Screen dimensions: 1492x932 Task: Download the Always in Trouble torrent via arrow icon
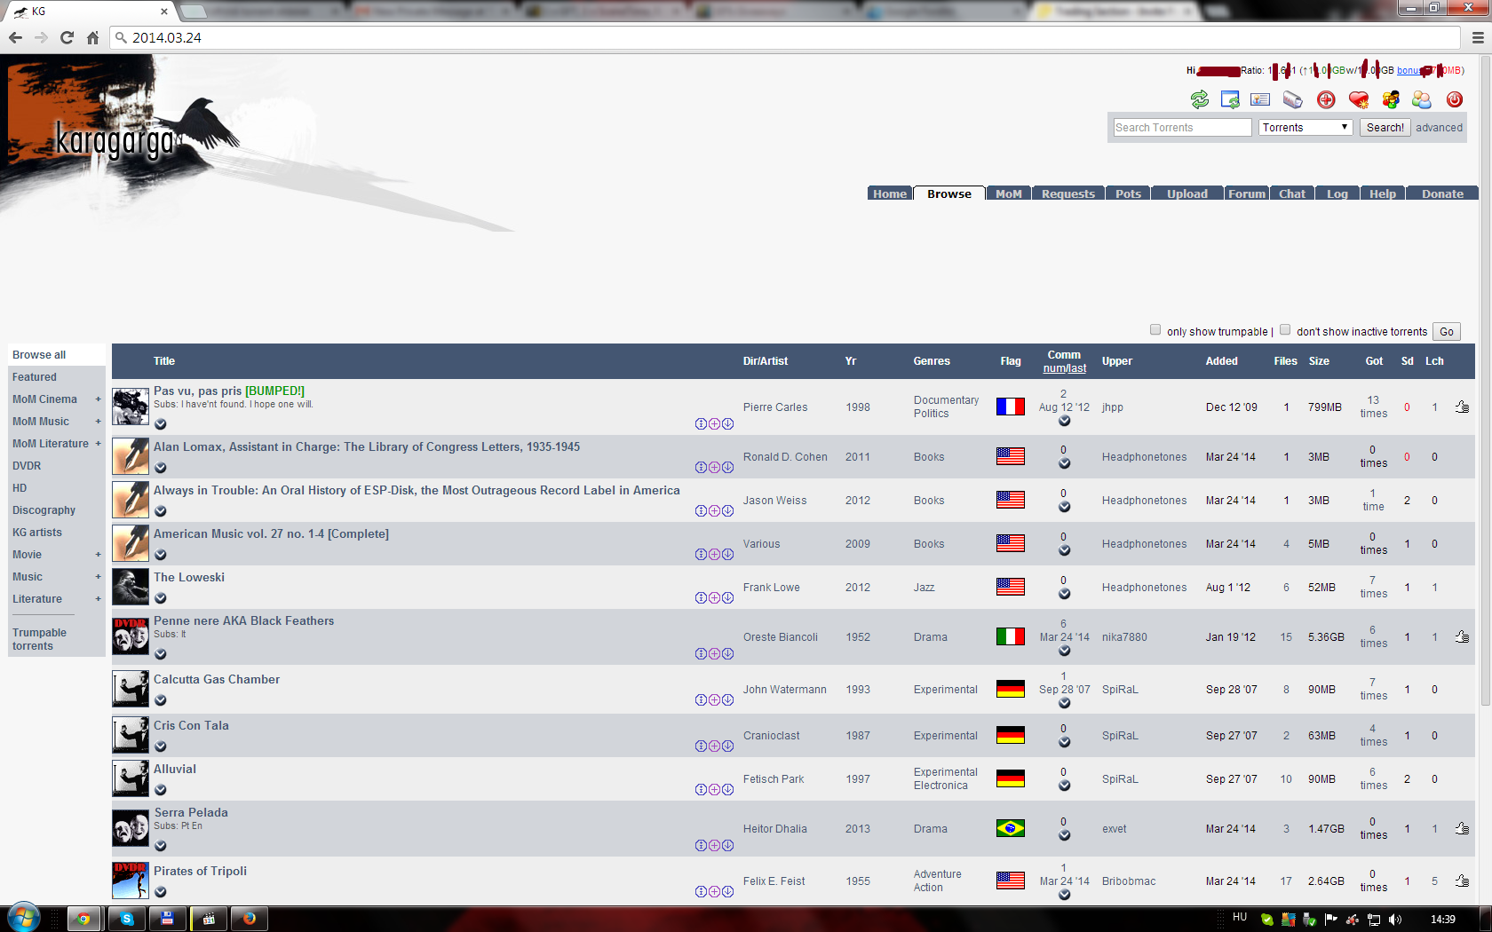(727, 510)
